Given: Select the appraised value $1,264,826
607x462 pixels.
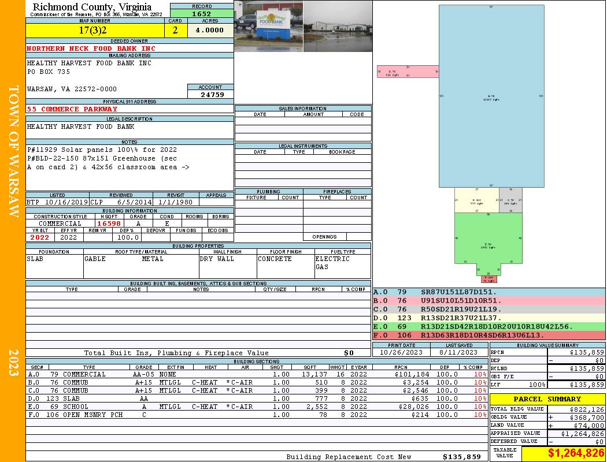Looking at the screenshot, I should click(582, 434).
